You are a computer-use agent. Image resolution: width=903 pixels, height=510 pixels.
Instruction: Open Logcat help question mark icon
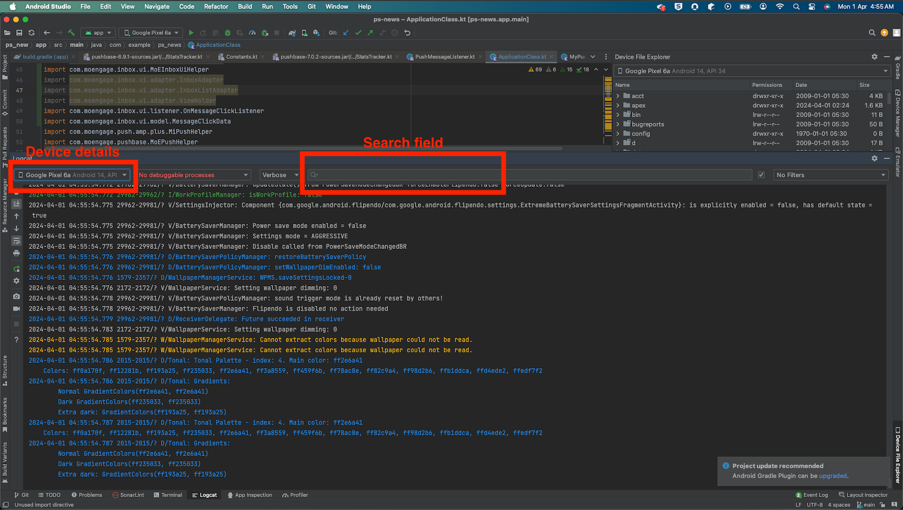[x=16, y=339]
